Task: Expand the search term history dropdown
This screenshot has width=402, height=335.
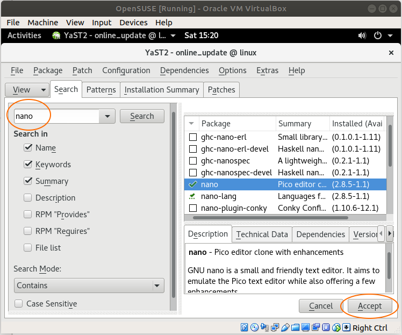Action: (x=107, y=116)
